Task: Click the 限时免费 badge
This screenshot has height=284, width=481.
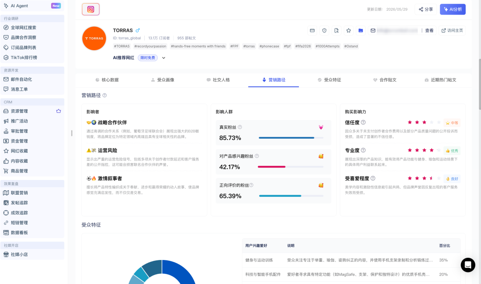Action: pos(147,58)
